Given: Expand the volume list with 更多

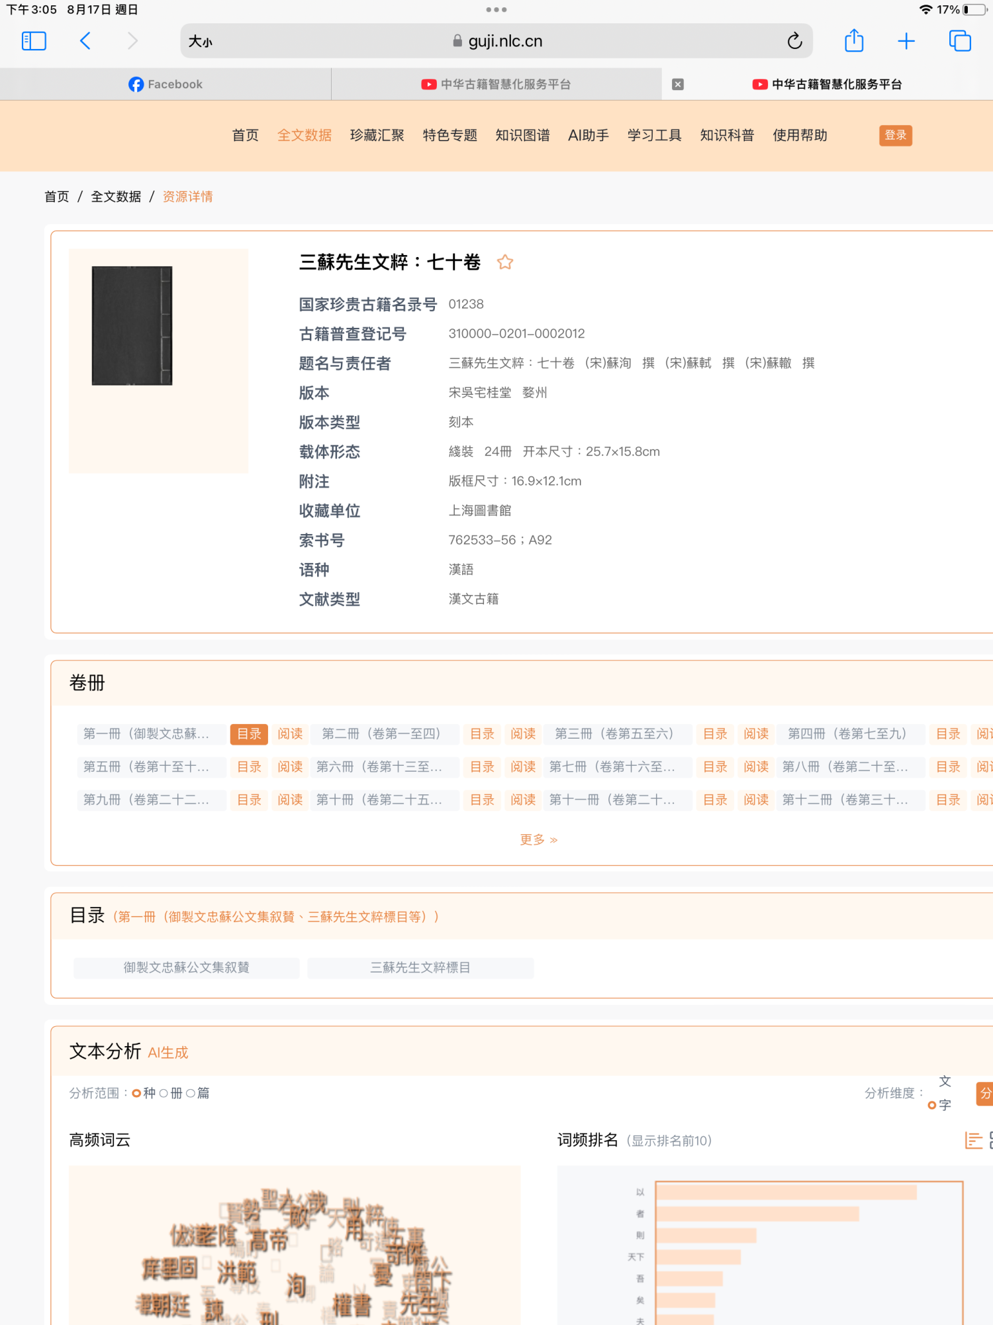Looking at the screenshot, I should 538,839.
